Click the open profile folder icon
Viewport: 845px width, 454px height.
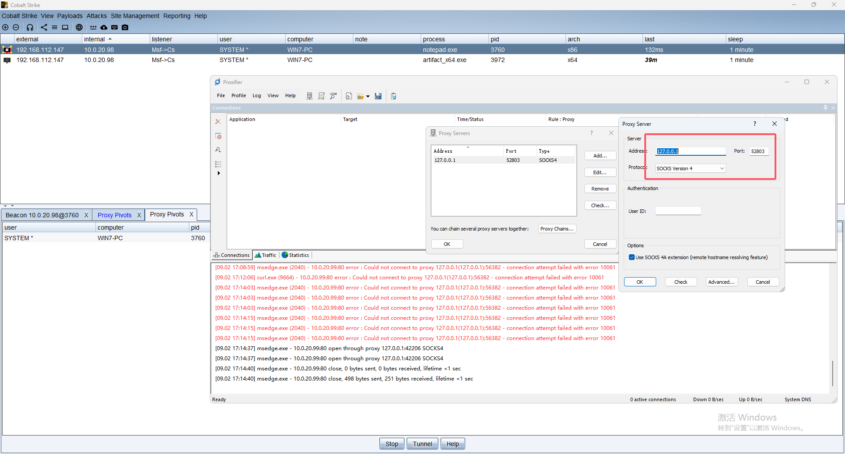point(360,96)
